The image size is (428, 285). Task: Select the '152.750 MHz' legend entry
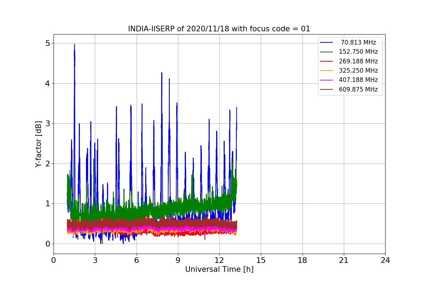click(358, 52)
